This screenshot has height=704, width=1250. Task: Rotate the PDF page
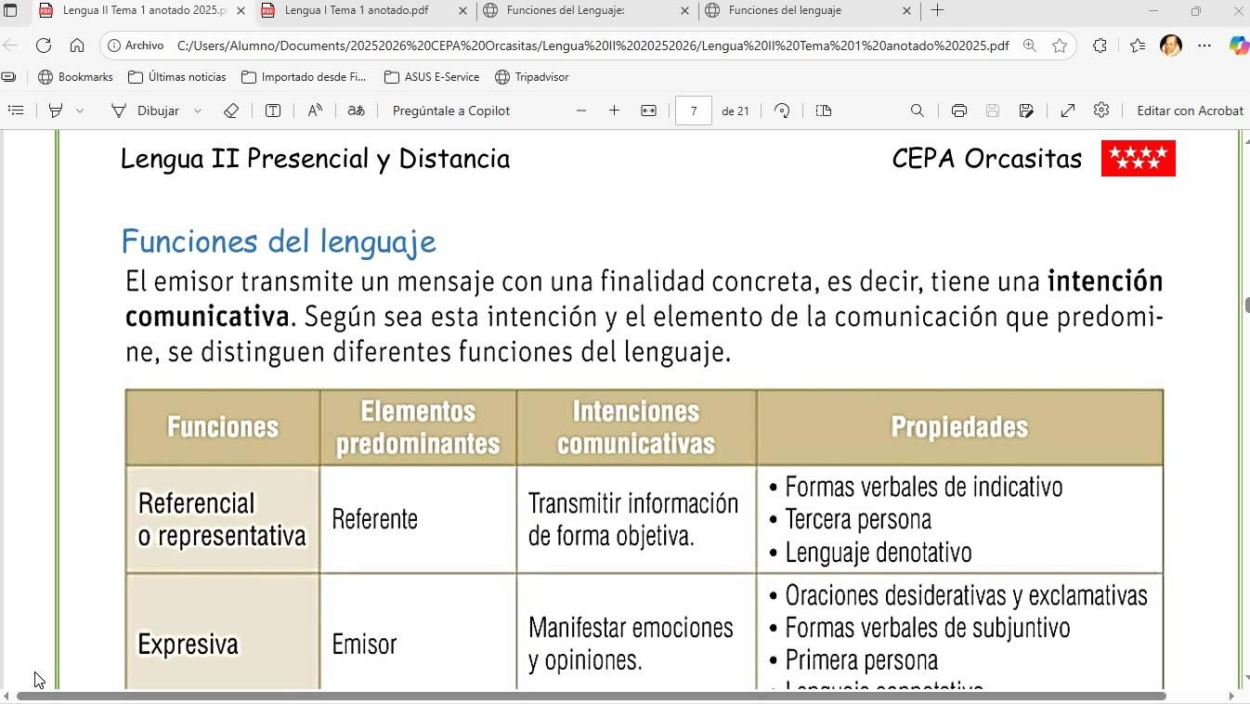(782, 111)
